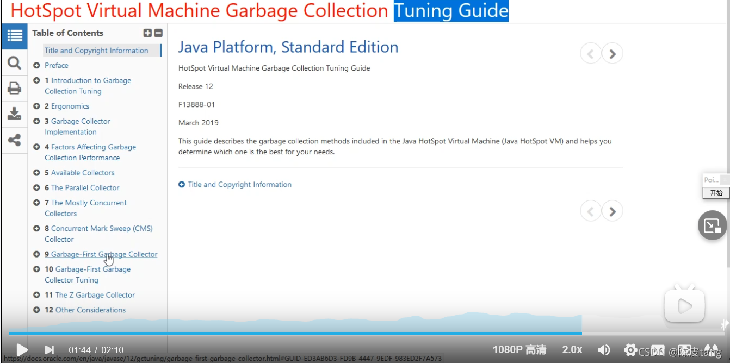Expand chapter 3 Garbage Collector Implementation
The image size is (730, 364).
click(x=36, y=121)
